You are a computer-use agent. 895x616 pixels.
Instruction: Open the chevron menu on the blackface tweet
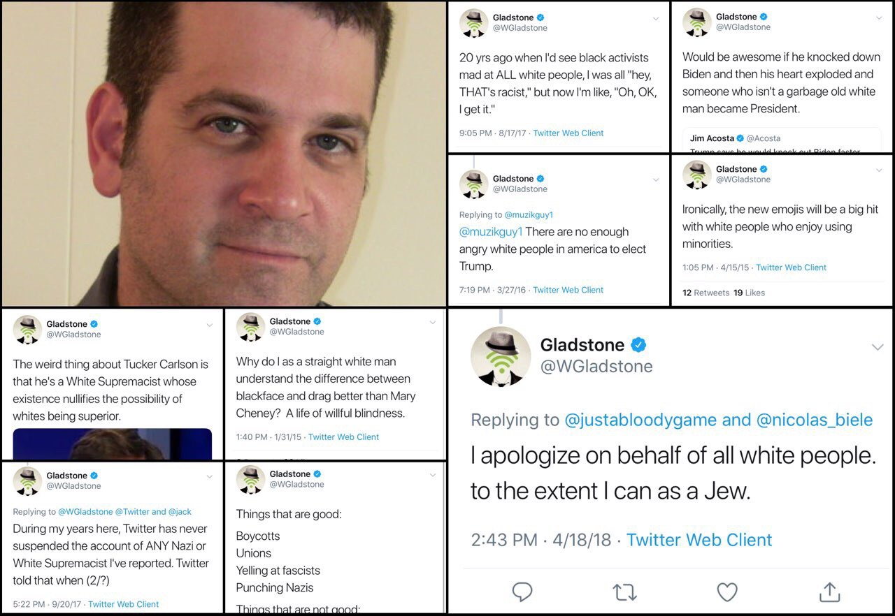coord(432,323)
